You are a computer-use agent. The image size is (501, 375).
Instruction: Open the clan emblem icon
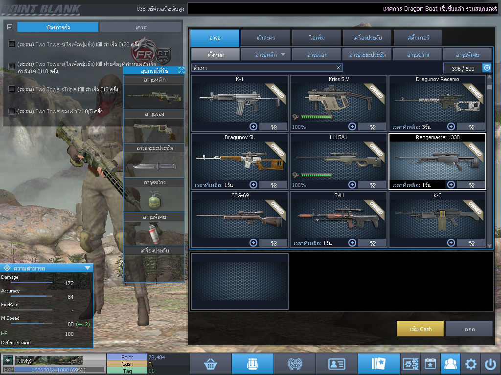[295, 364]
